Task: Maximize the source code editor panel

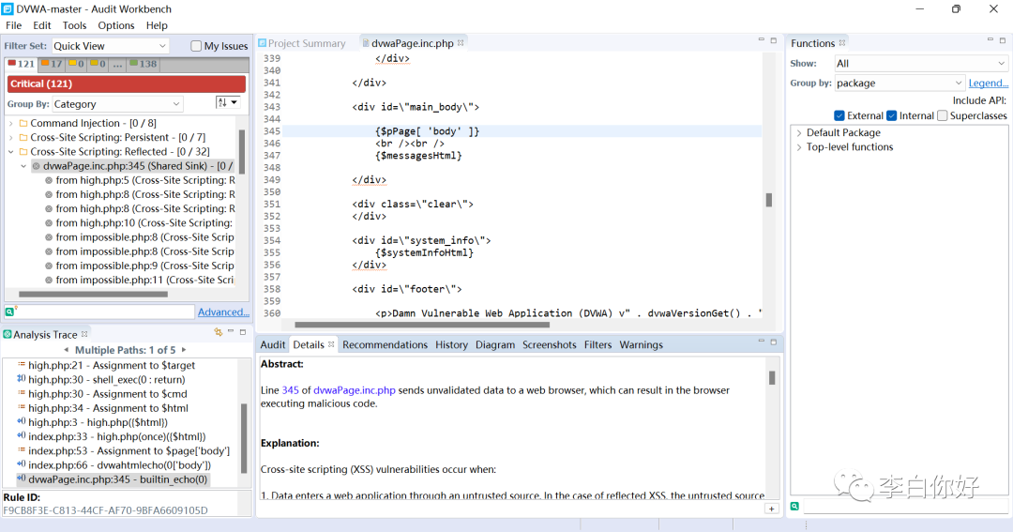Action: pos(773,40)
